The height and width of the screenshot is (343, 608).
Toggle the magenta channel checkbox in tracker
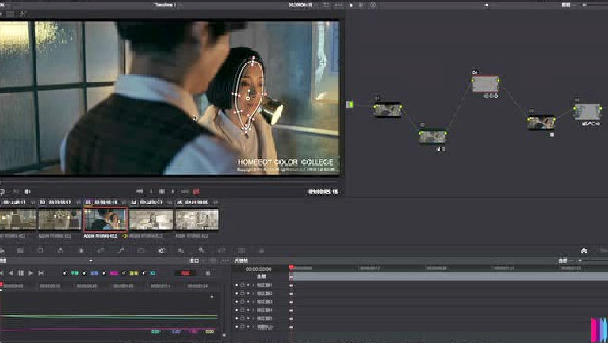105,272
